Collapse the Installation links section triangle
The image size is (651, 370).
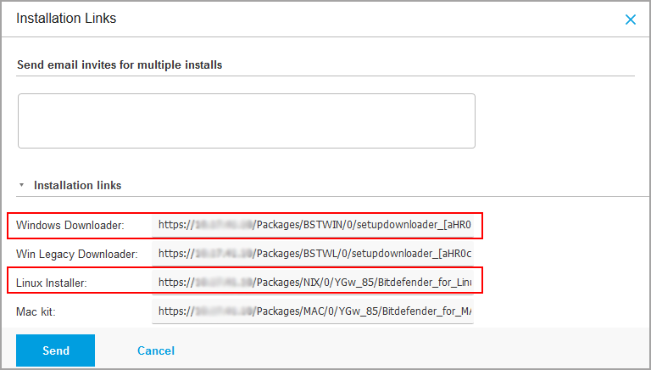[x=22, y=185]
